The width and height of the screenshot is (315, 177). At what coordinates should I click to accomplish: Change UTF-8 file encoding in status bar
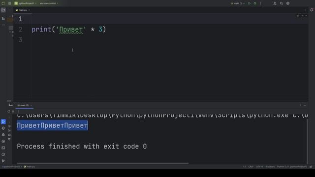pyautogui.click(x=259, y=167)
